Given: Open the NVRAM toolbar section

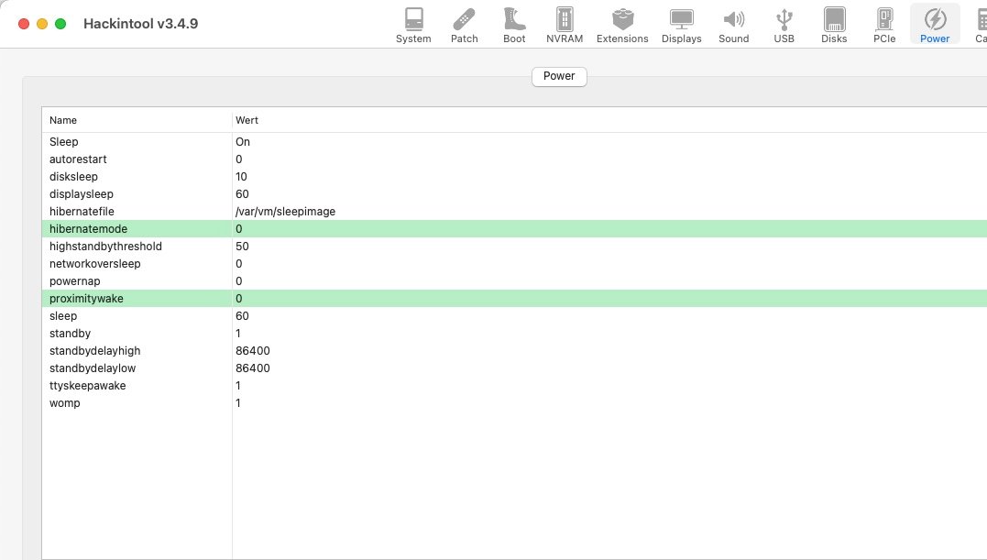Looking at the screenshot, I should [565, 25].
